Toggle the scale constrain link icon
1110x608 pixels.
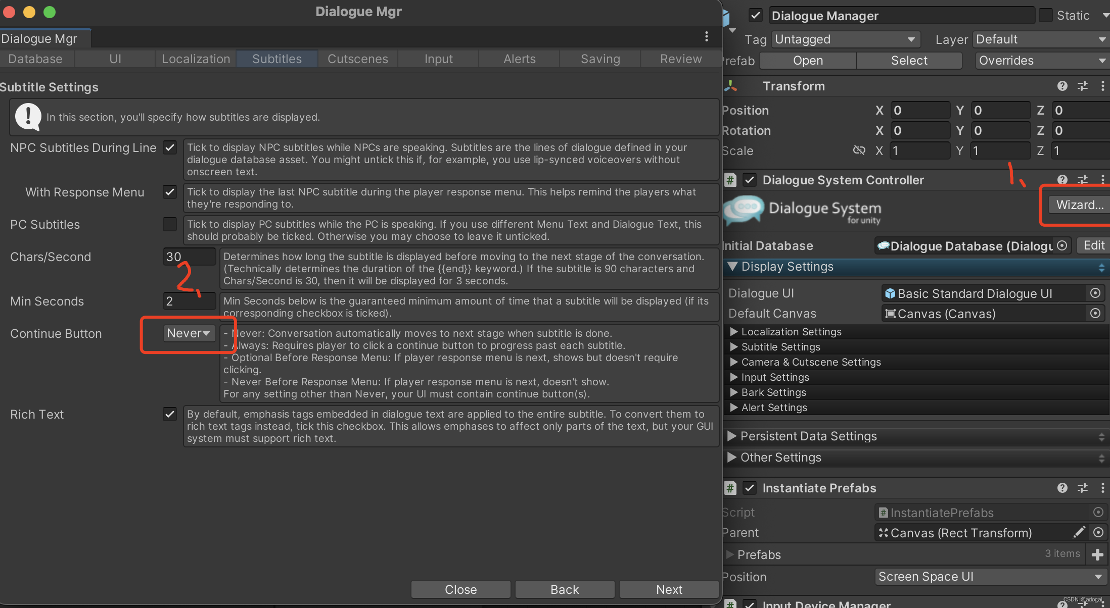pyautogui.click(x=859, y=150)
